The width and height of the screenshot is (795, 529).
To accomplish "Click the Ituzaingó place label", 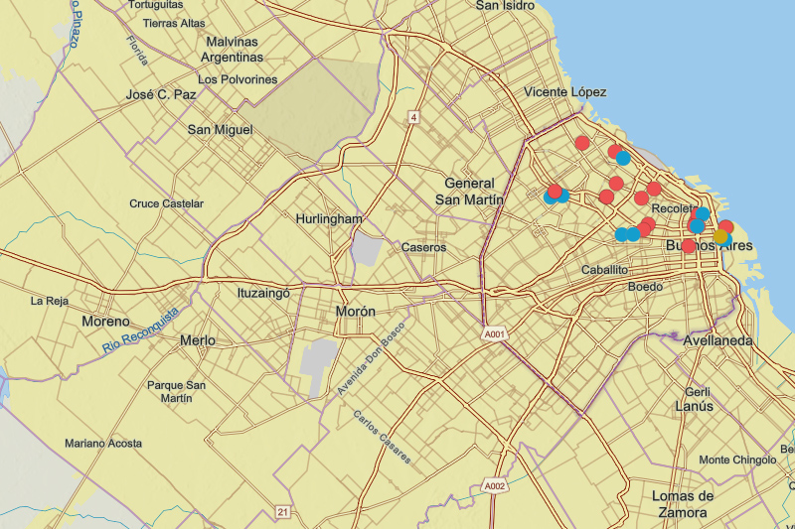I will 262,293.
